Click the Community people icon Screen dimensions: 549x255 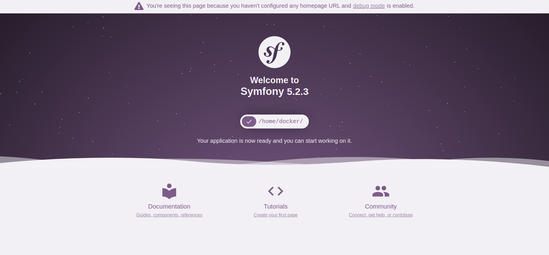(381, 191)
